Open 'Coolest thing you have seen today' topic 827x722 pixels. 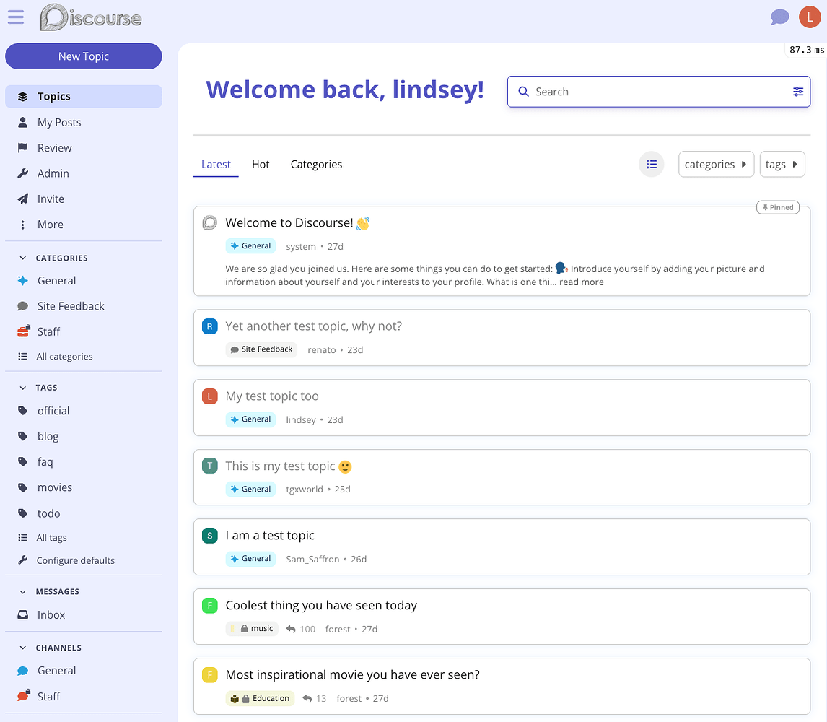point(321,605)
